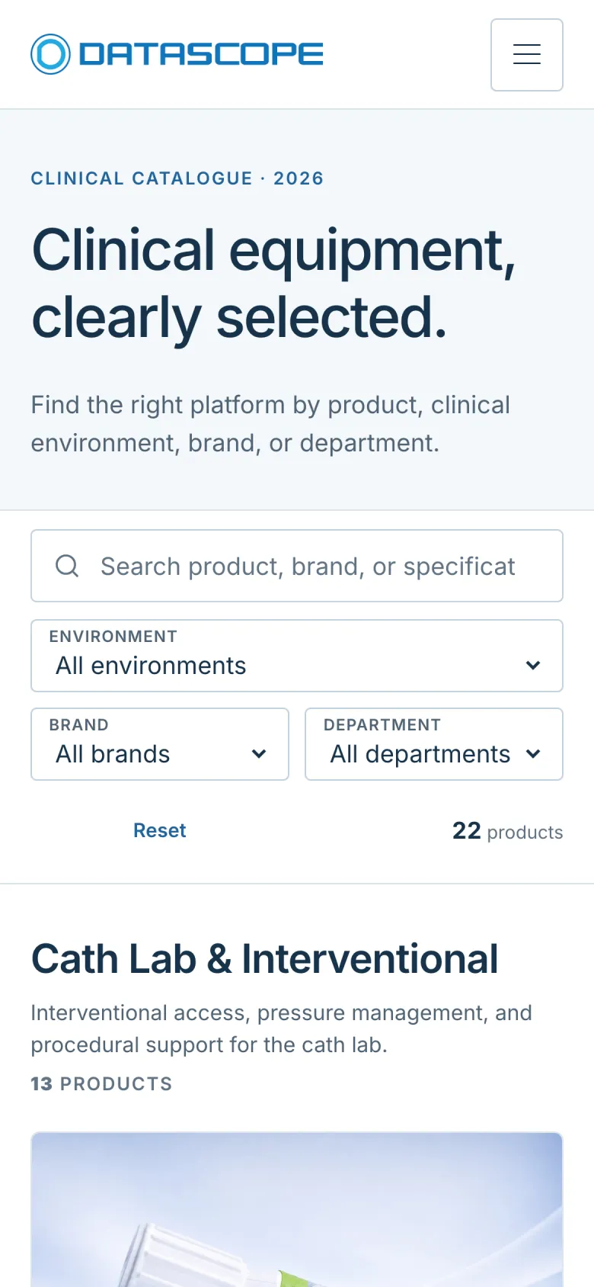Image resolution: width=594 pixels, height=1287 pixels.
Task: Click the Clinical Catalogue 2026 label
Action: [x=177, y=178]
